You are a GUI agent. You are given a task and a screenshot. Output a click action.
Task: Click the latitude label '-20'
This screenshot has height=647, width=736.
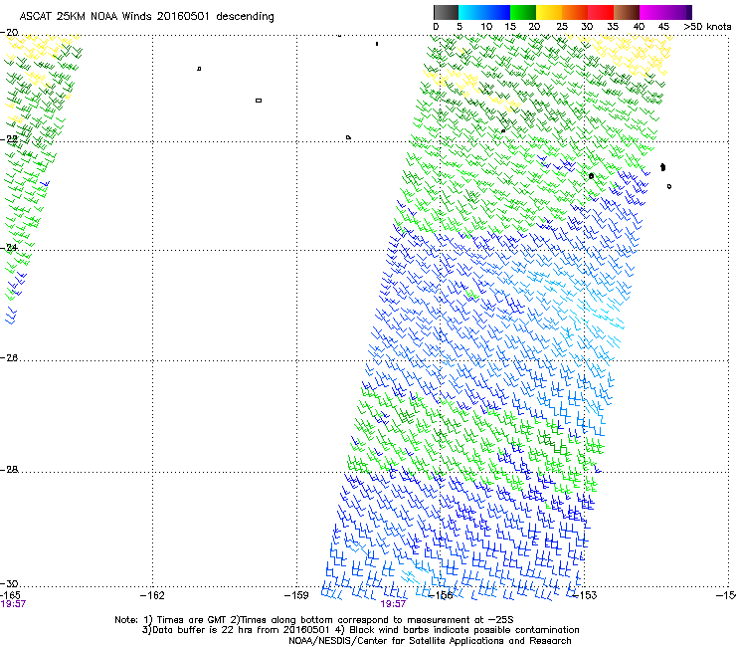pyautogui.click(x=10, y=32)
